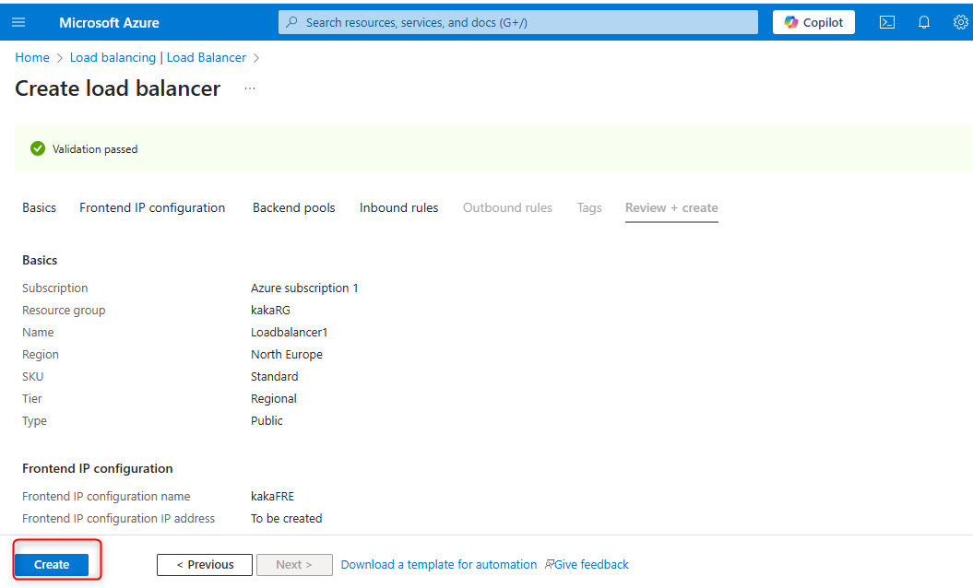Click the 'Resource group' field label
This screenshot has width=973, height=588.
[64, 310]
